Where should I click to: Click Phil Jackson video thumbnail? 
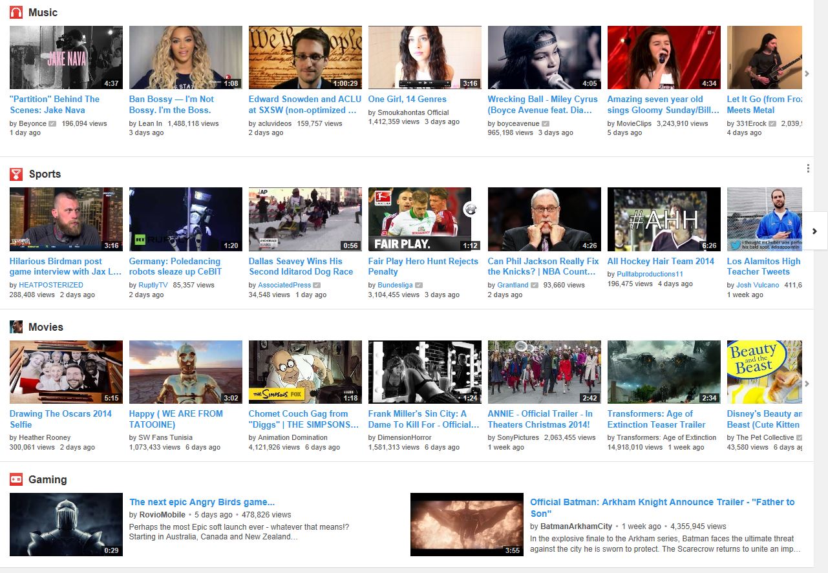544,219
